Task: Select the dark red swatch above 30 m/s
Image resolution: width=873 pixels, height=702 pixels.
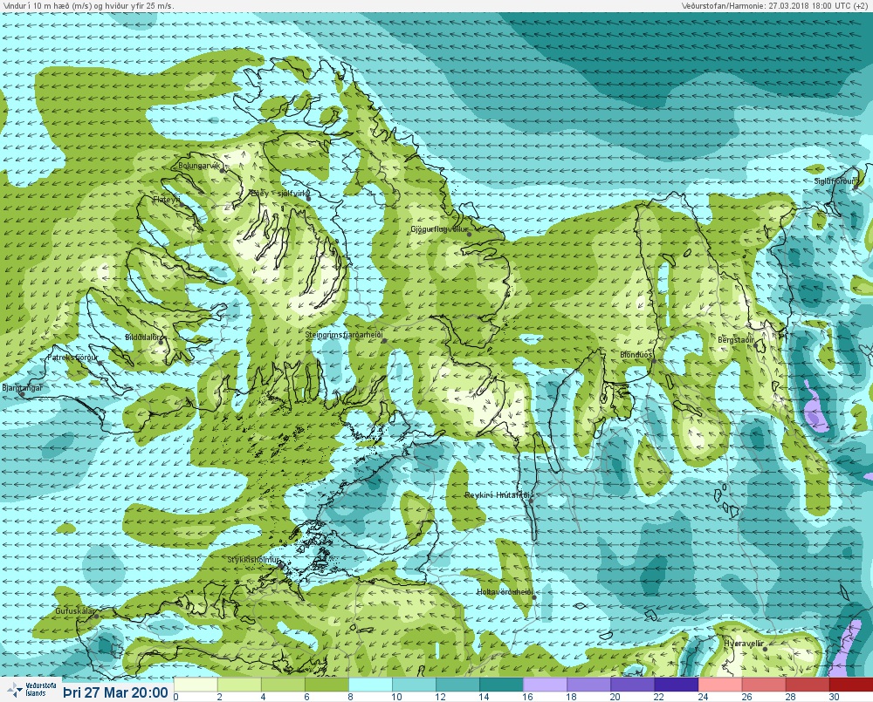Action: tap(850, 684)
